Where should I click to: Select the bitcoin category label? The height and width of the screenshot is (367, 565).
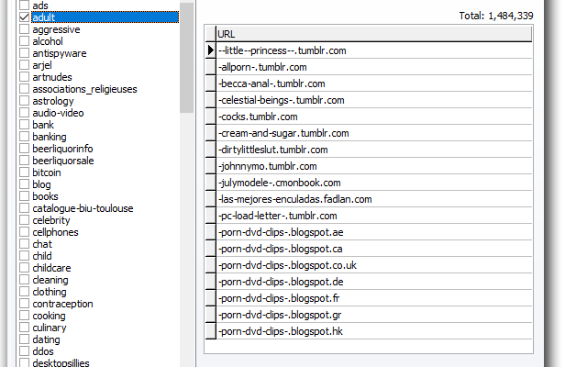[47, 172]
